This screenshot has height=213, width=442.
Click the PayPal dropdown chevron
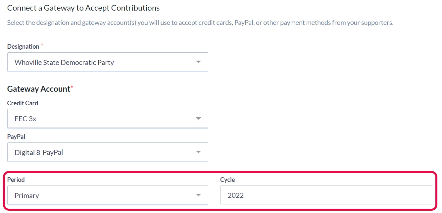(199, 152)
